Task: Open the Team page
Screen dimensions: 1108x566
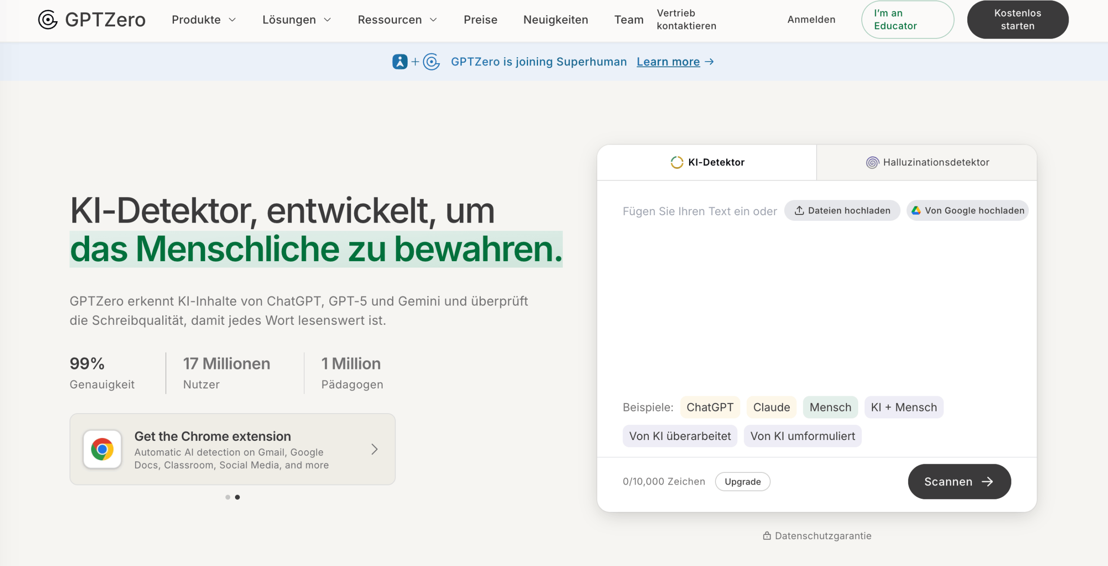Action: 628,19
